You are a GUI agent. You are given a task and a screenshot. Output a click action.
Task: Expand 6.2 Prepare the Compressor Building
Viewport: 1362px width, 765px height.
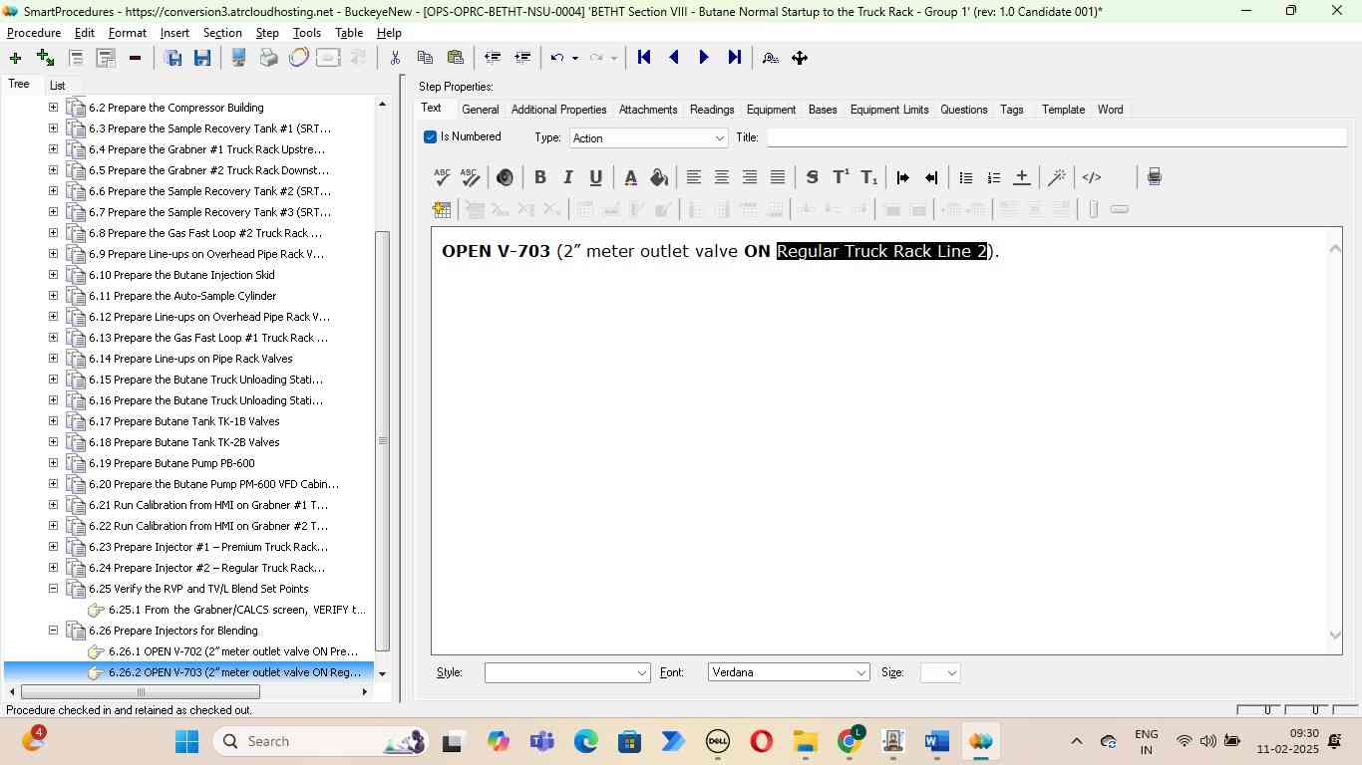[x=53, y=108]
